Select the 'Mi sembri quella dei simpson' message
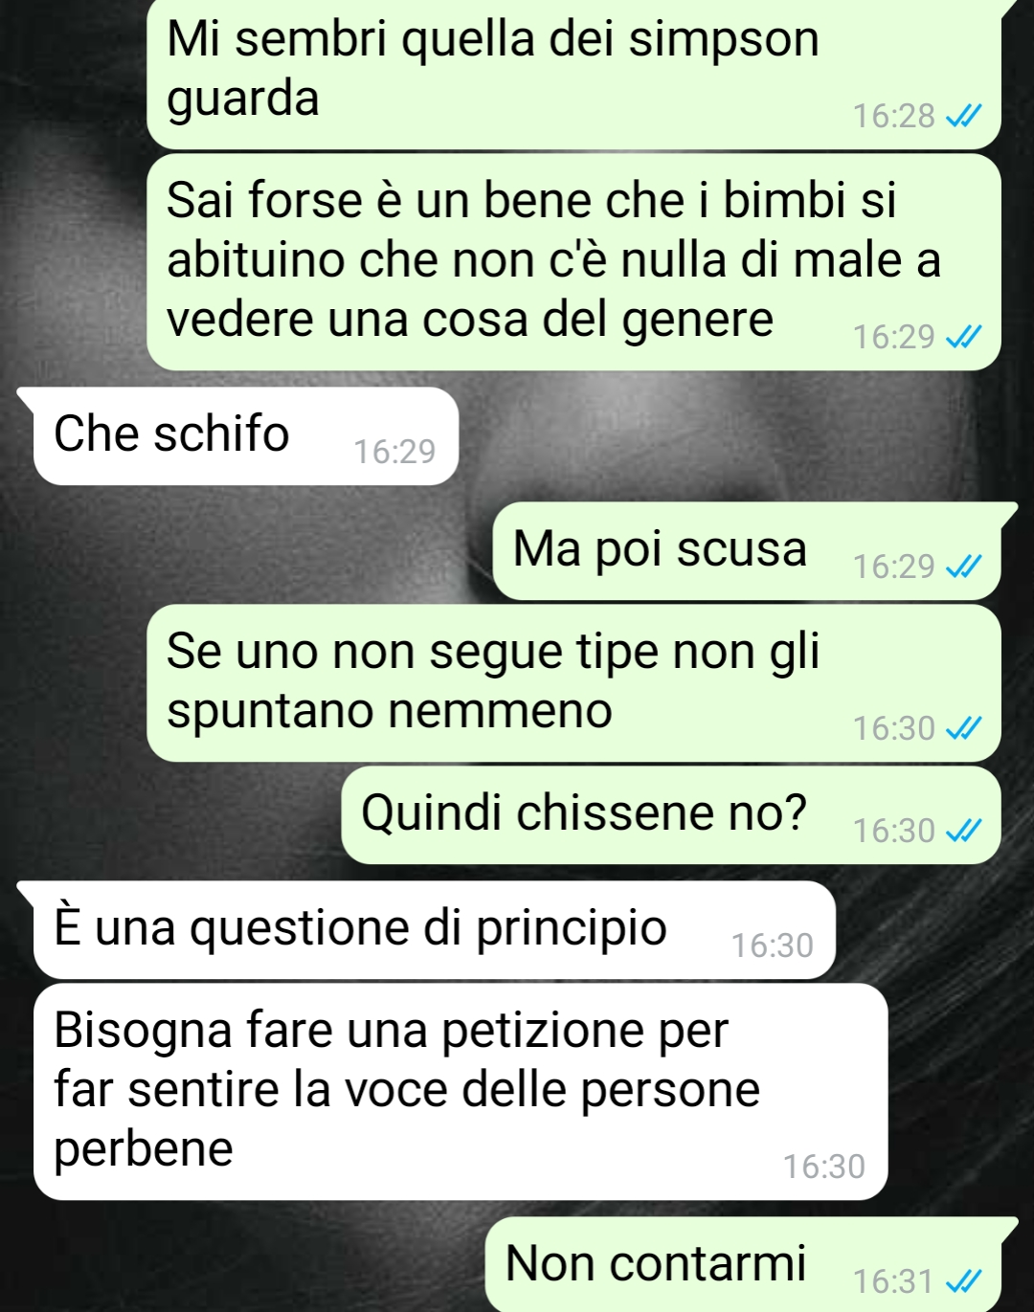 point(574,74)
